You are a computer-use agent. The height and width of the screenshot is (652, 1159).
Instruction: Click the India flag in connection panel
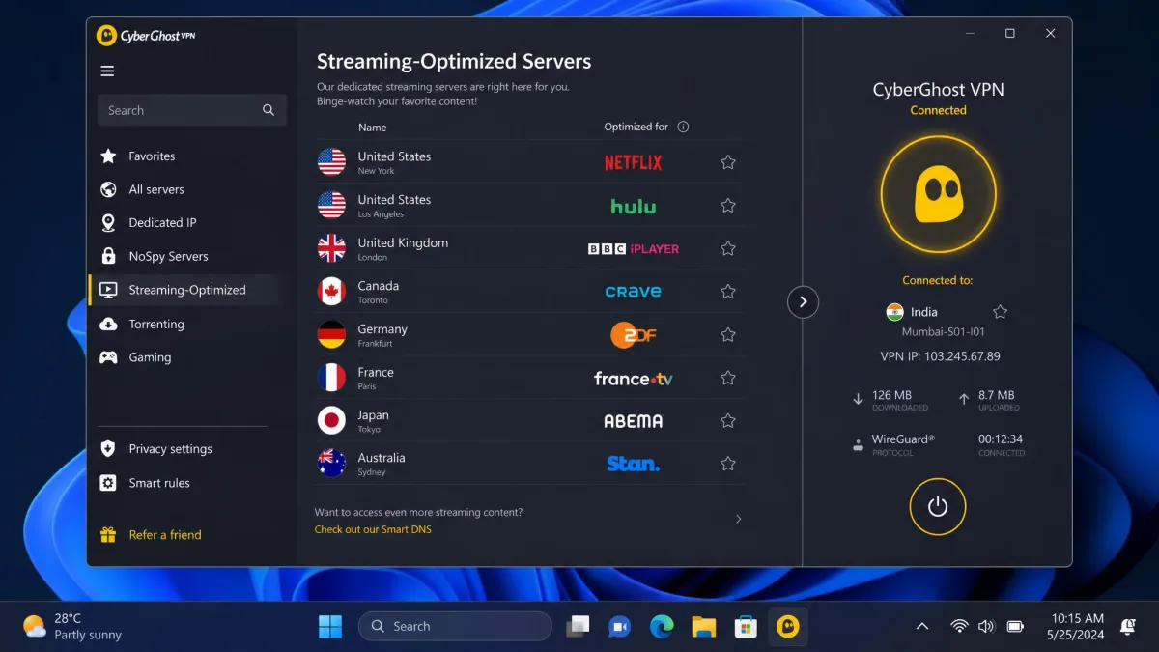tap(895, 312)
